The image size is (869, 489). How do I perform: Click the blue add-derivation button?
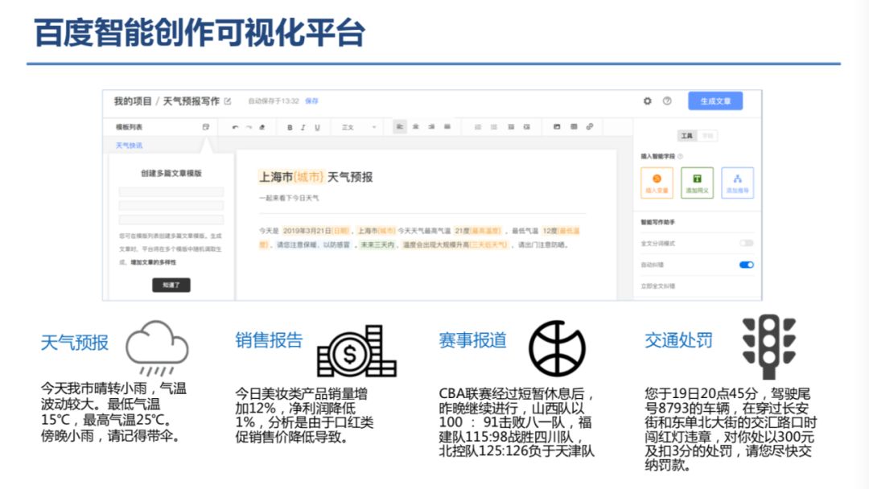738,183
